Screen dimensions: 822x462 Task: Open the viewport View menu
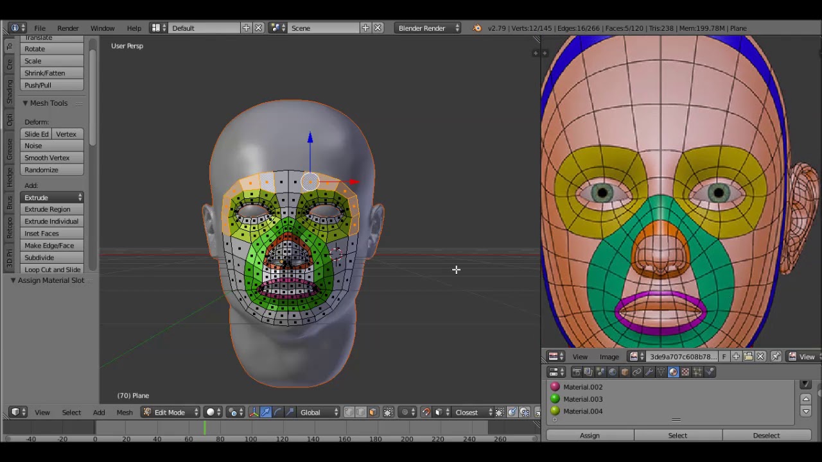(x=42, y=413)
